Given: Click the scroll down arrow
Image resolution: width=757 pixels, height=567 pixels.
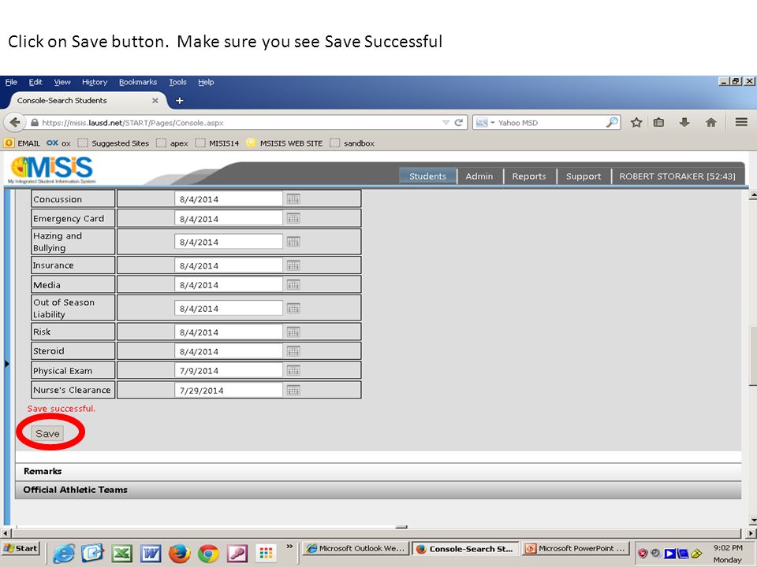Looking at the screenshot, I should 752,520.
